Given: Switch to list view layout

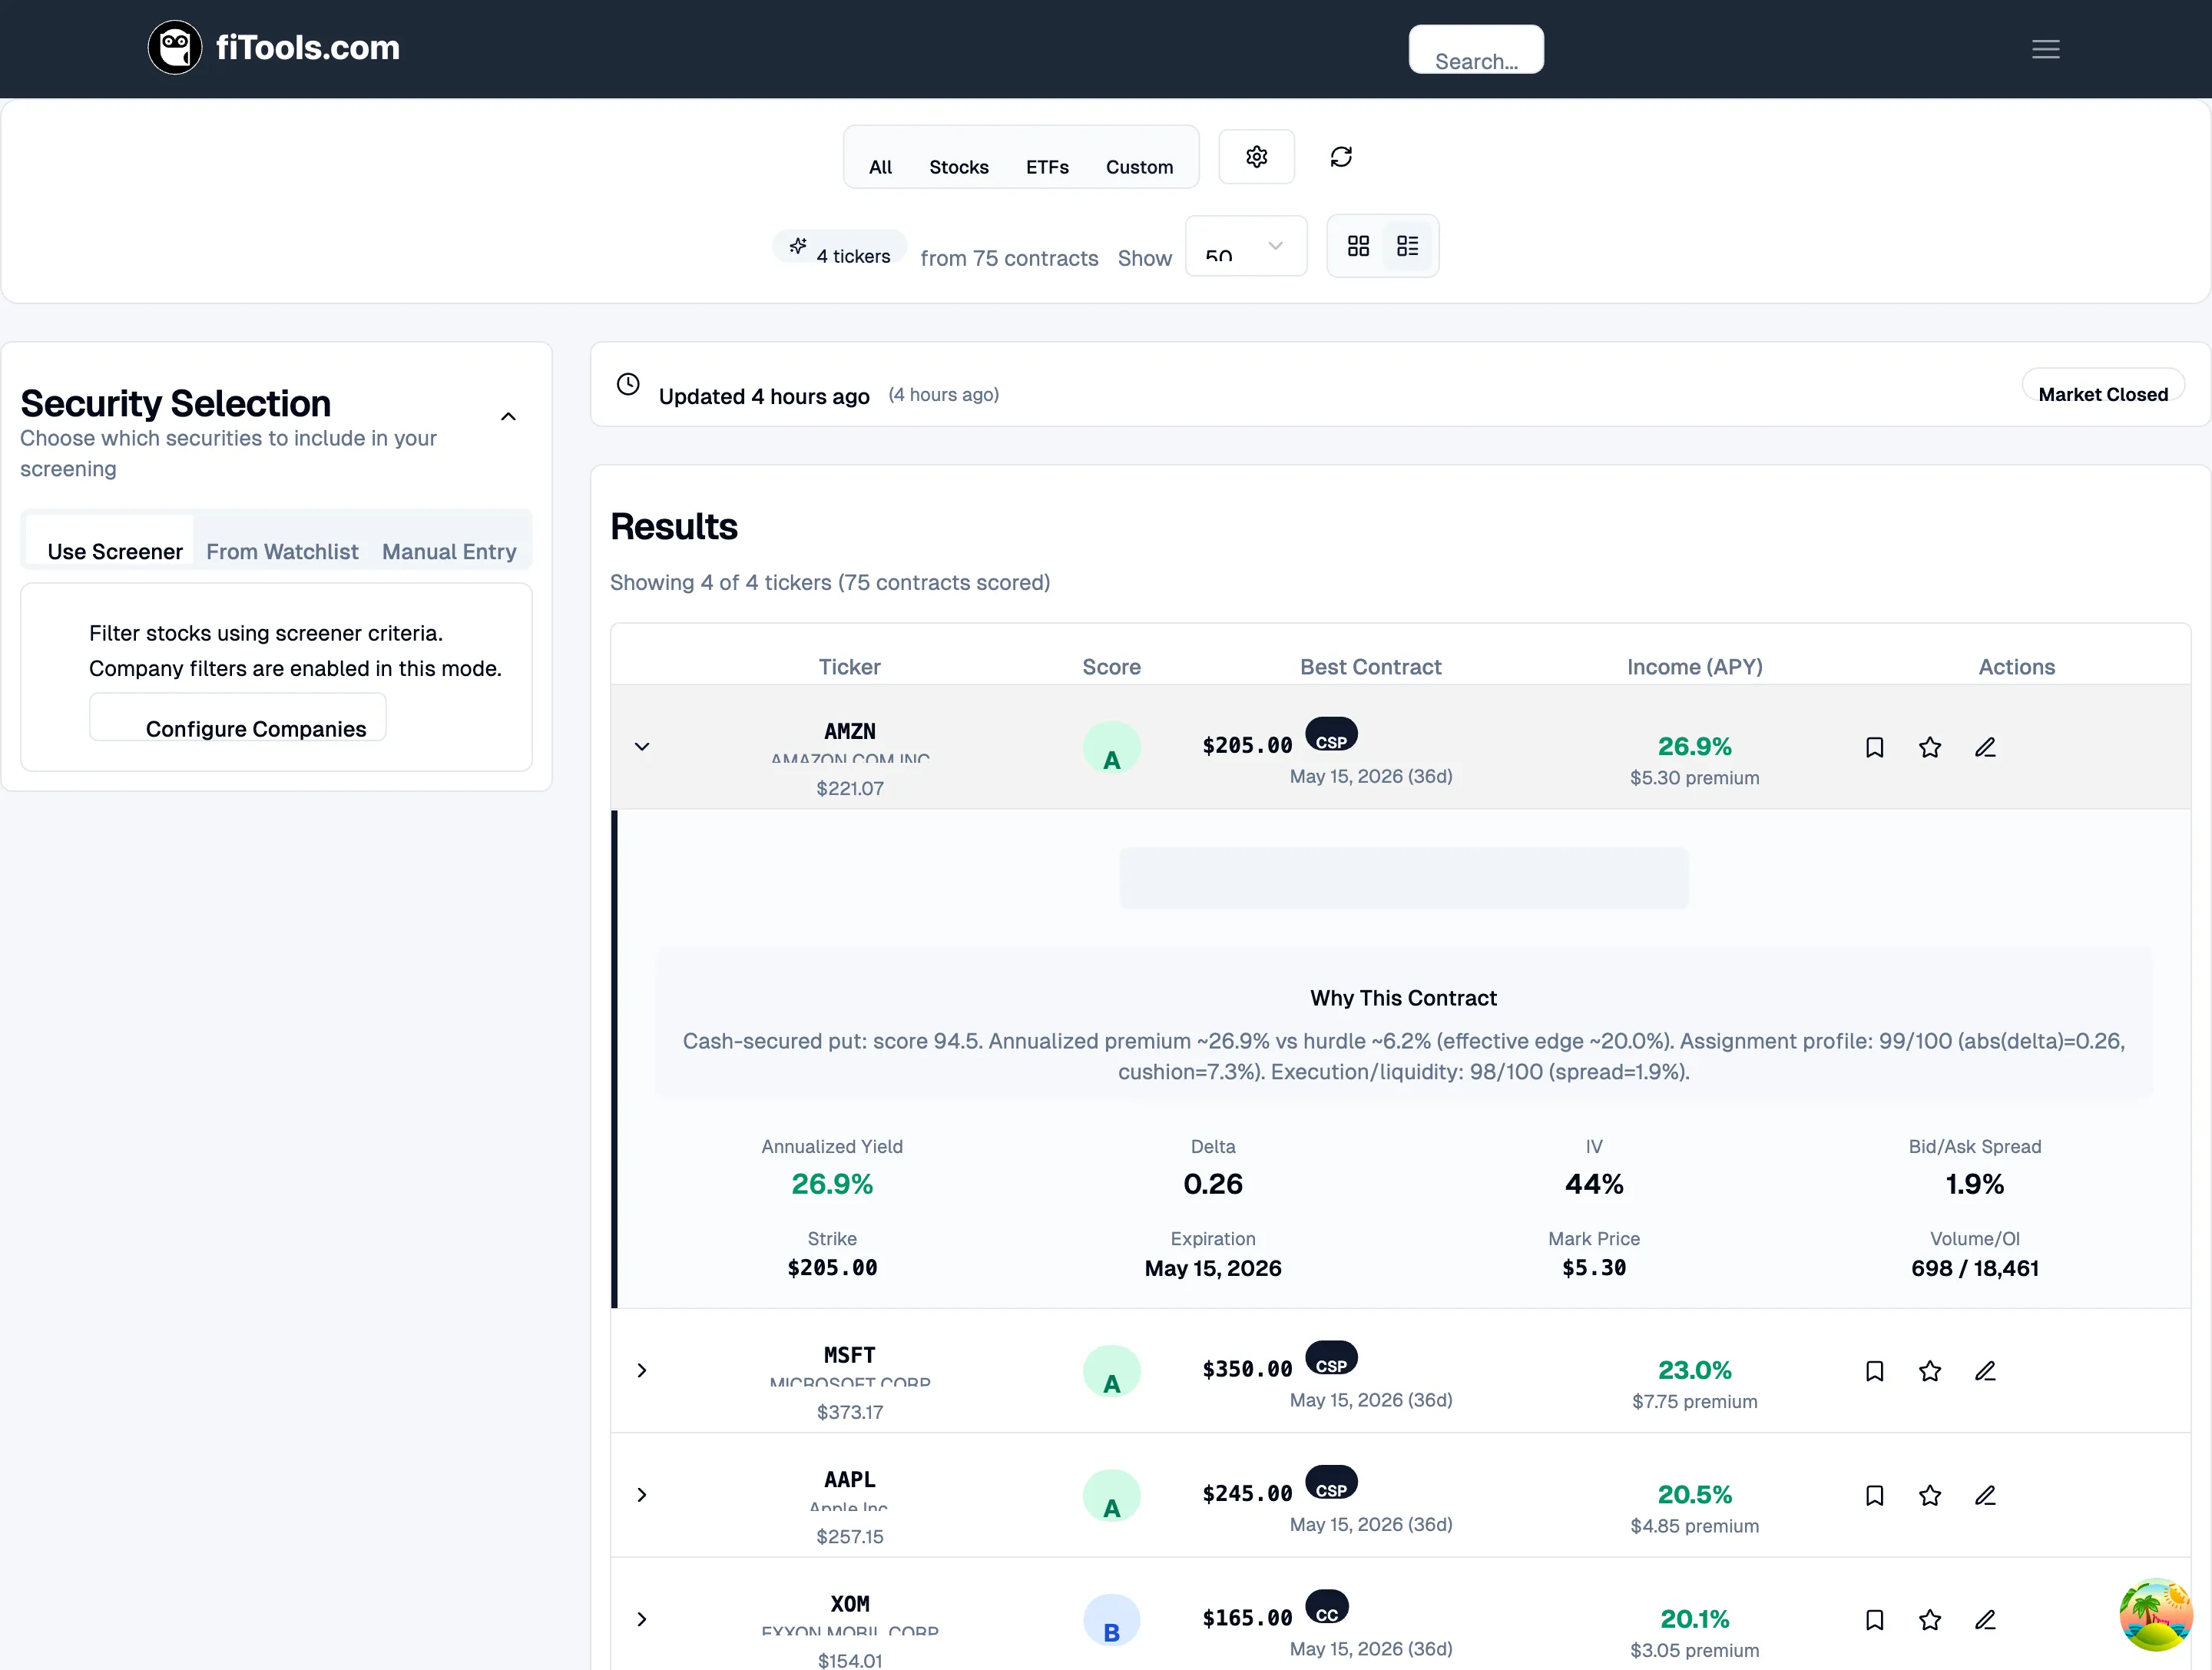Looking at the screenshot, I should click(x=1407, y=246).
